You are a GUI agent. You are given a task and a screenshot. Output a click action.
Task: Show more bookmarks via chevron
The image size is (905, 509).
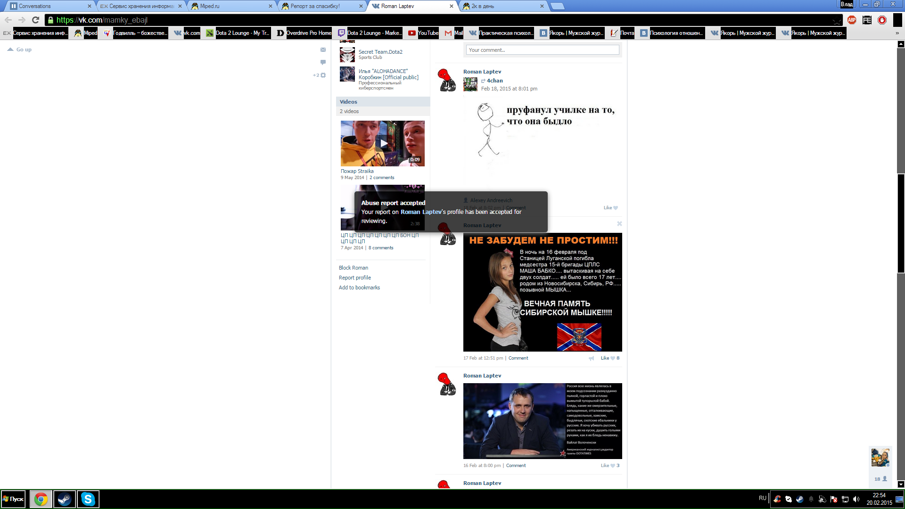tap(897, 33)
